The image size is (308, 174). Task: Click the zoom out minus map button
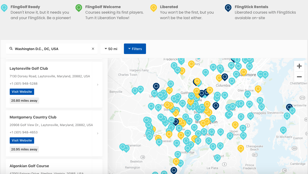pyautogui.click(x=299, y=77)
